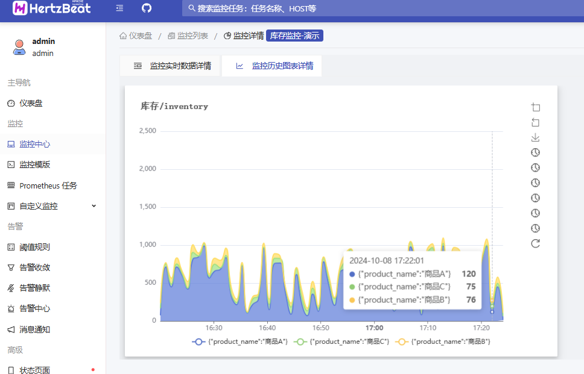This screenshot has width=584, height=374.
Task: Hide the 商品C series via the legend
Action: [x=341, y=341]
